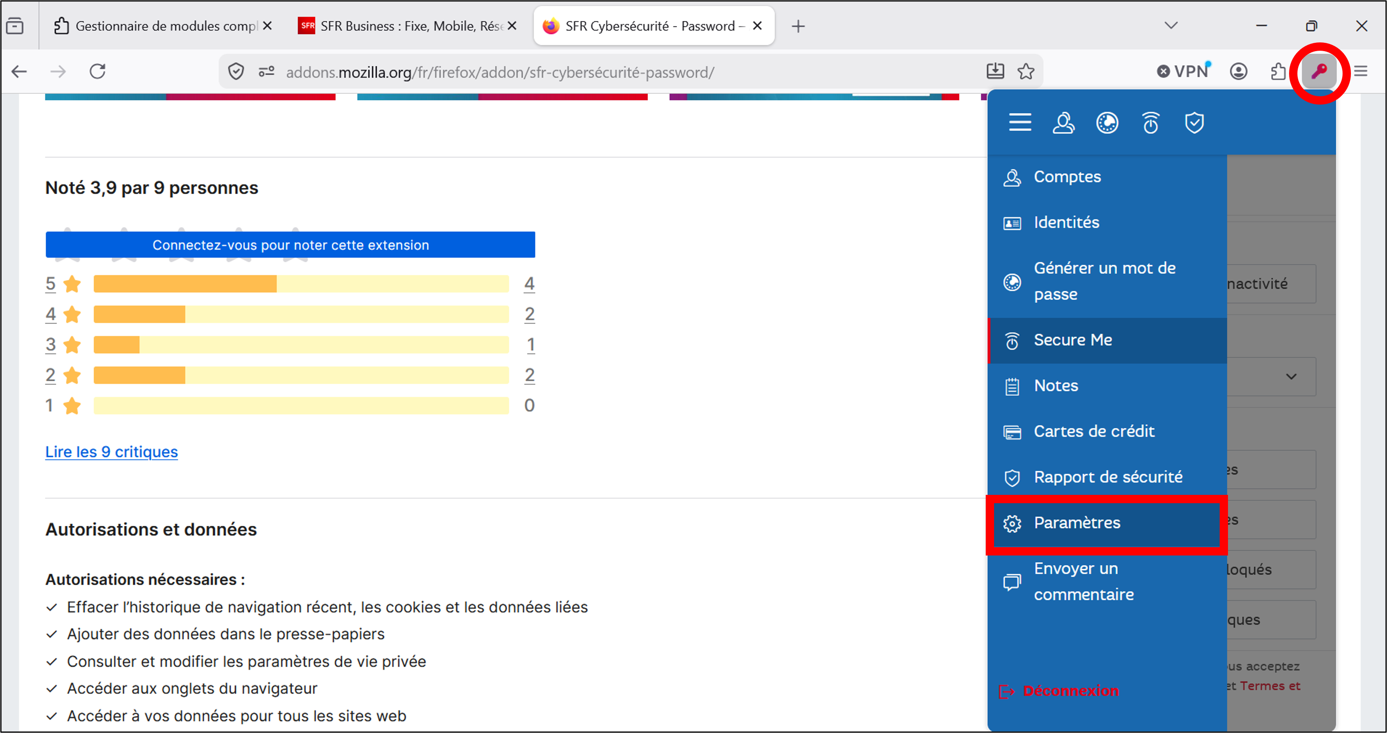The image size is (1387, 733).
Task: Click the Noté 3,9 par 9 personnes heading
Action: (152, 188)
